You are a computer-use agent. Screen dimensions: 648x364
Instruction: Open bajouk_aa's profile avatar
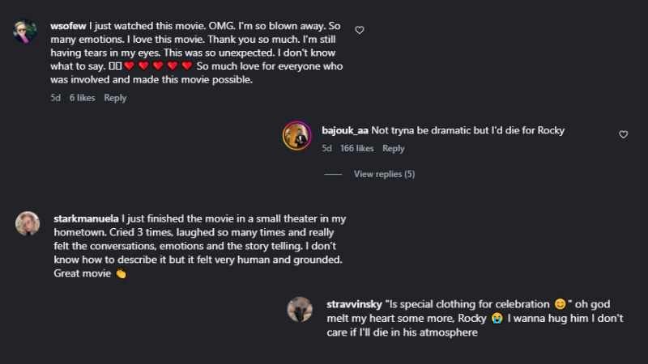(296, 135)
